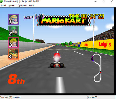This screenshot has width=116, height=99.
Task: Open the System menu
Action: pos(12,5)
